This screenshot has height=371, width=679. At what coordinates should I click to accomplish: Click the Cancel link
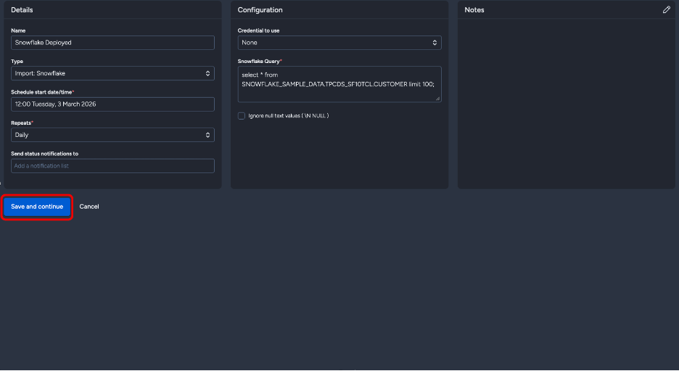[89, 207]
